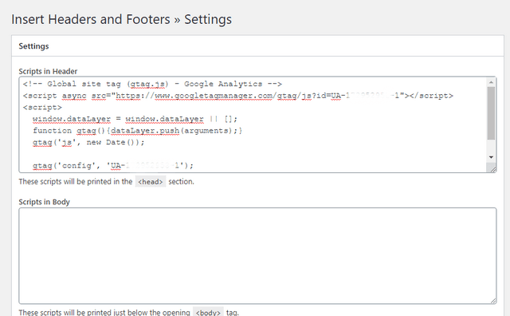510x316 pixels.
Task: Click the header textarea vertical scrollbar thumb
Action: click(491, 113)
